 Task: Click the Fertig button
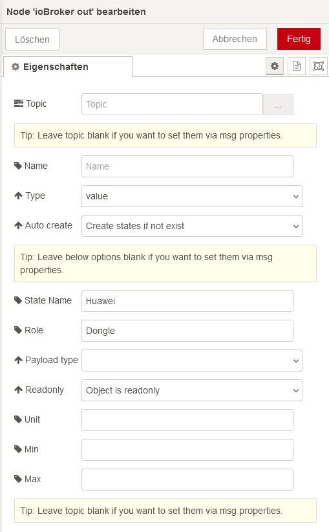[x=299, y=39]
